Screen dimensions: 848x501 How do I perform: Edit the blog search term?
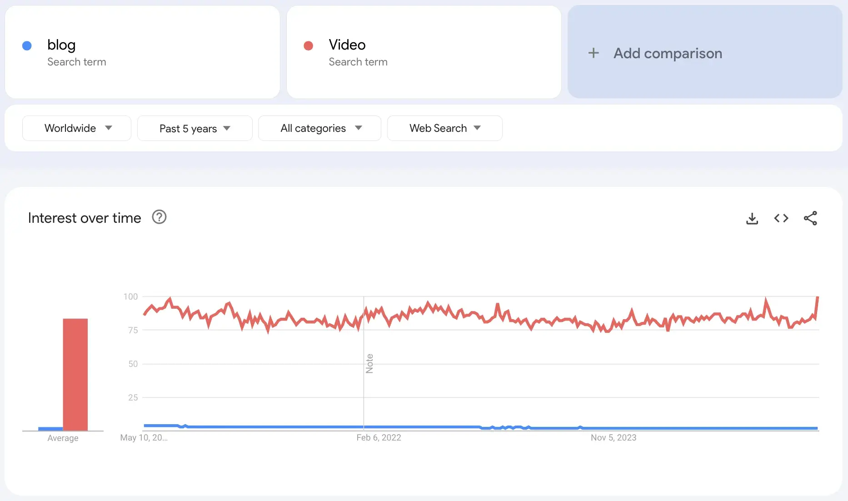61,45
